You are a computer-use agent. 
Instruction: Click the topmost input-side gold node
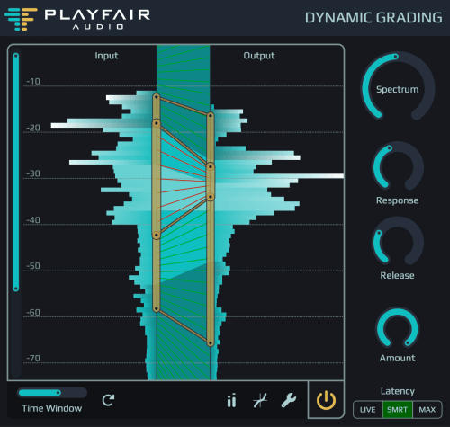click(x=157, y=97)
